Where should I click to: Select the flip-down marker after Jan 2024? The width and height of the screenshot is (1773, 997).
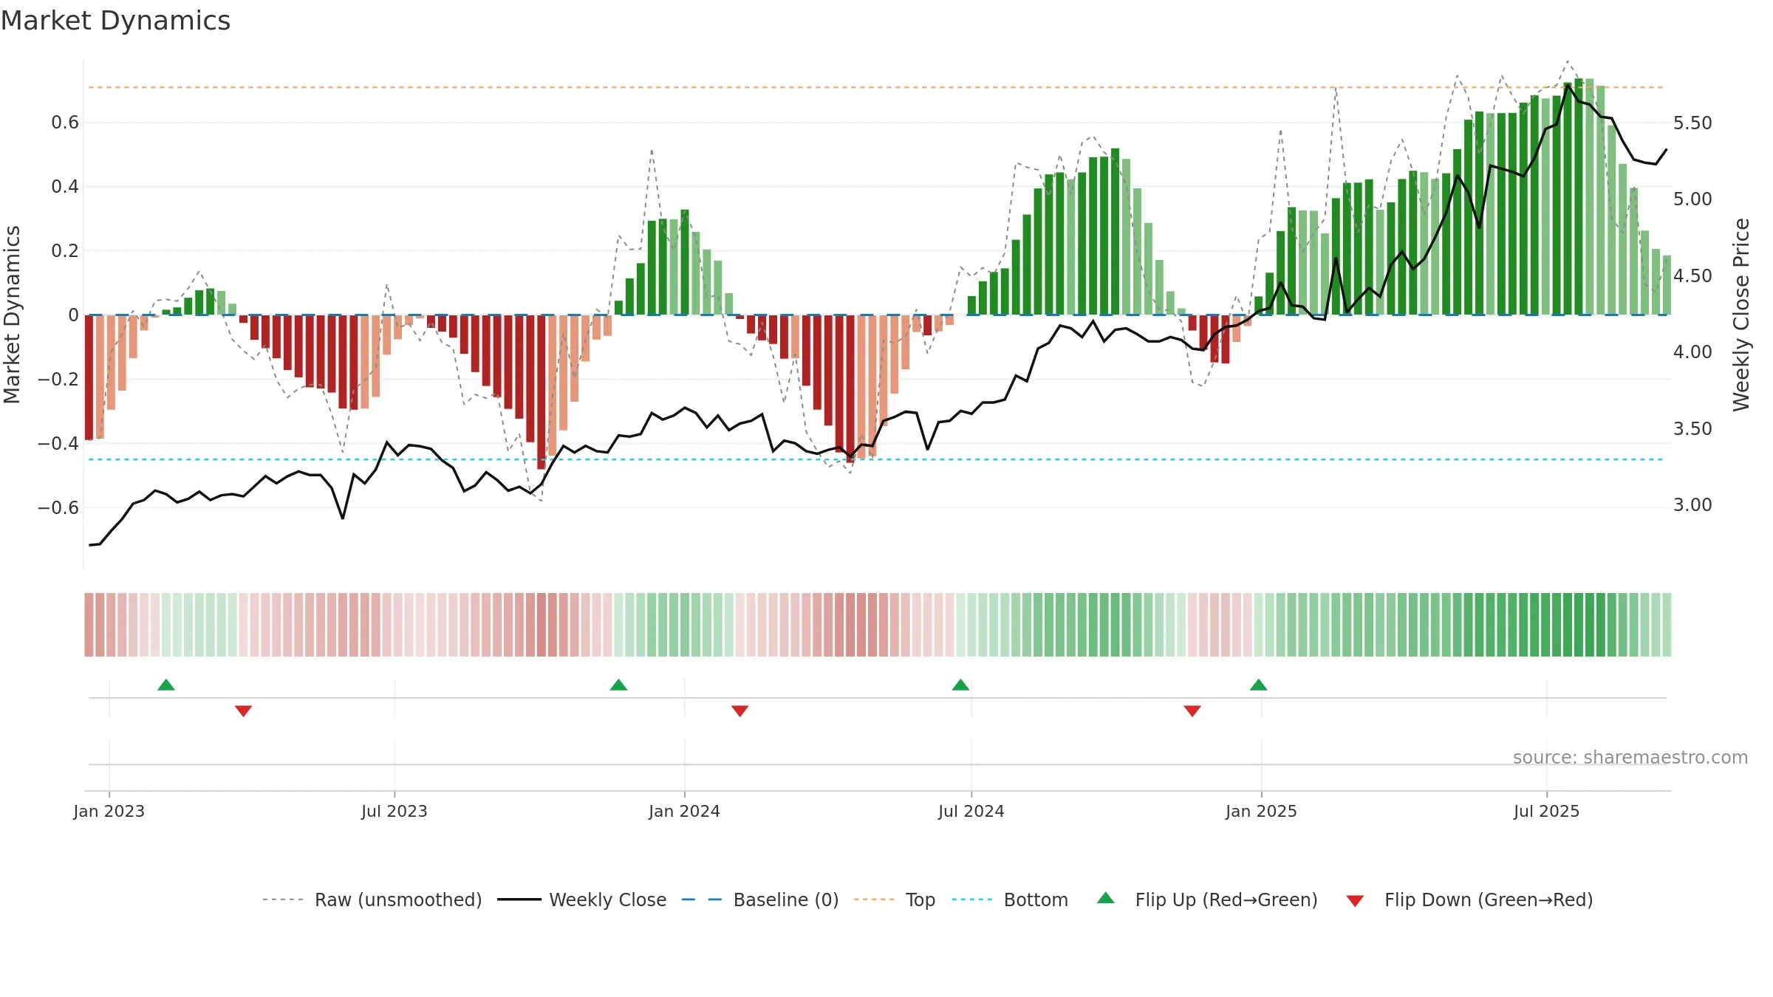pos(740,711)
